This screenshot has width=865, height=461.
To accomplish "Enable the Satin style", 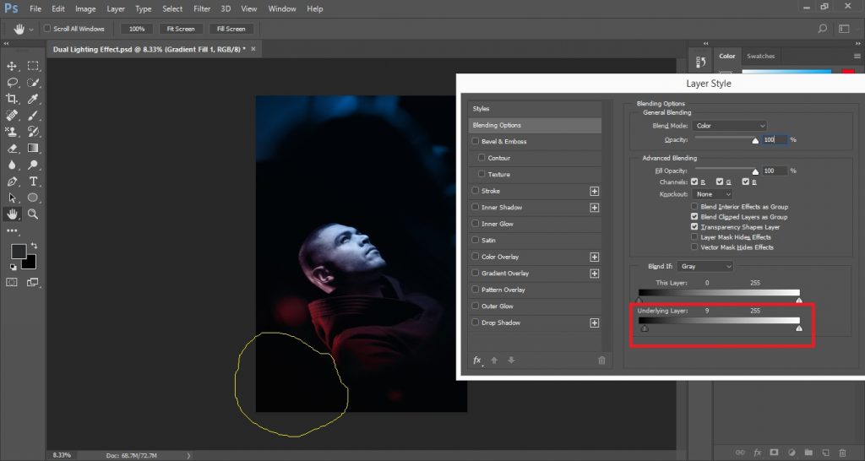I will (x=475, y=240).
